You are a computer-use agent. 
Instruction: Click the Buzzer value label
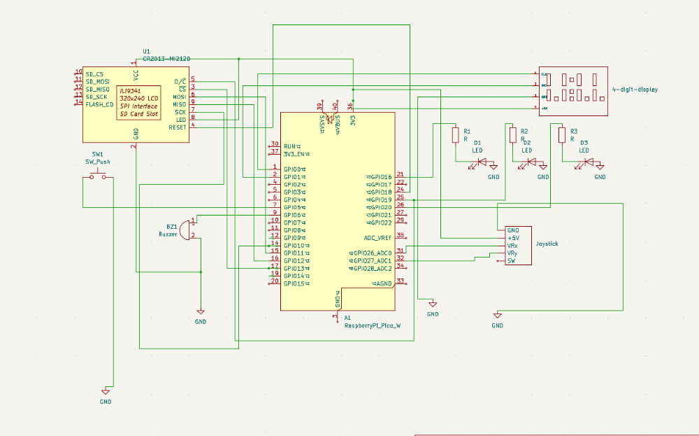[x=168, y=234]
